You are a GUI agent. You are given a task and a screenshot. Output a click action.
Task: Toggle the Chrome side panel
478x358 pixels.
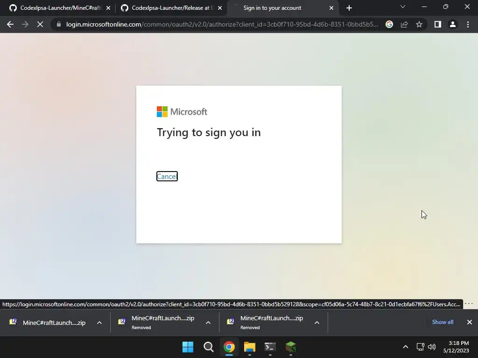[x=438, y=24]
